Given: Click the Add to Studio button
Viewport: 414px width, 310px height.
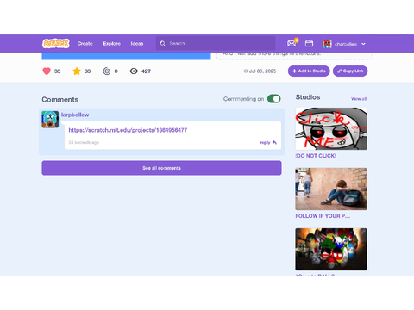Looking at the screenshot, I should (x=309, y=71).
